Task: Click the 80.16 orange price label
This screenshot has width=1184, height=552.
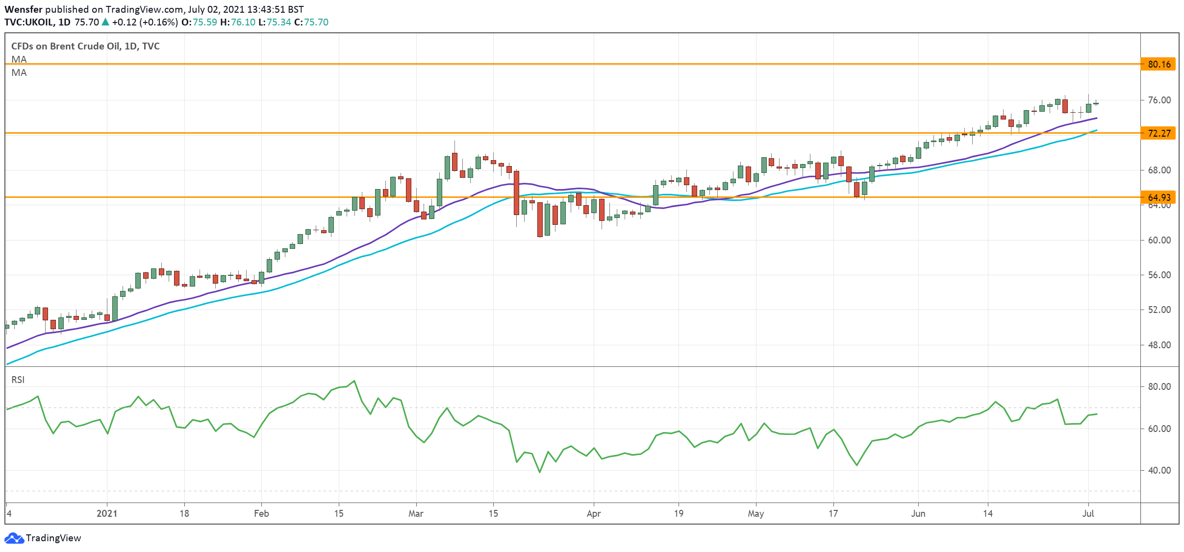Action: [x=1158, y=64]
